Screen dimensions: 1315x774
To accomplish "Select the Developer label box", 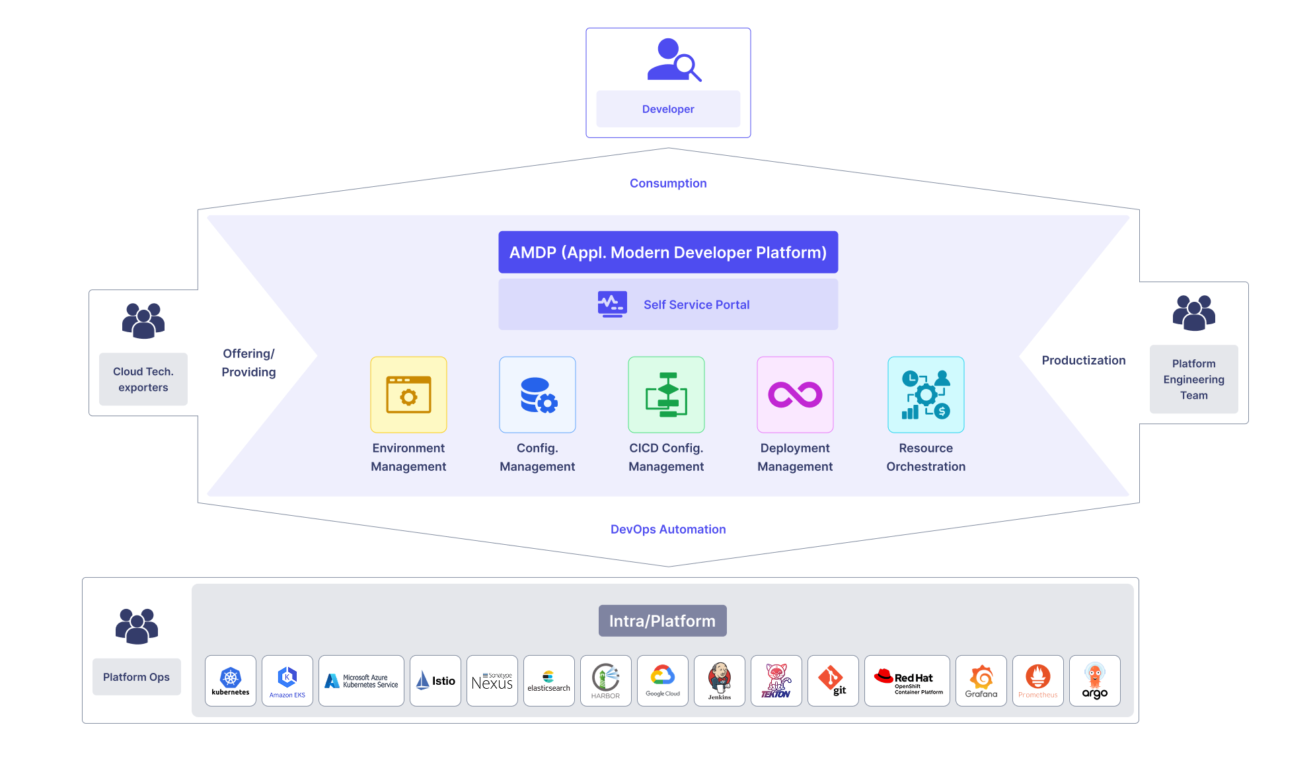I will [668, 109].
